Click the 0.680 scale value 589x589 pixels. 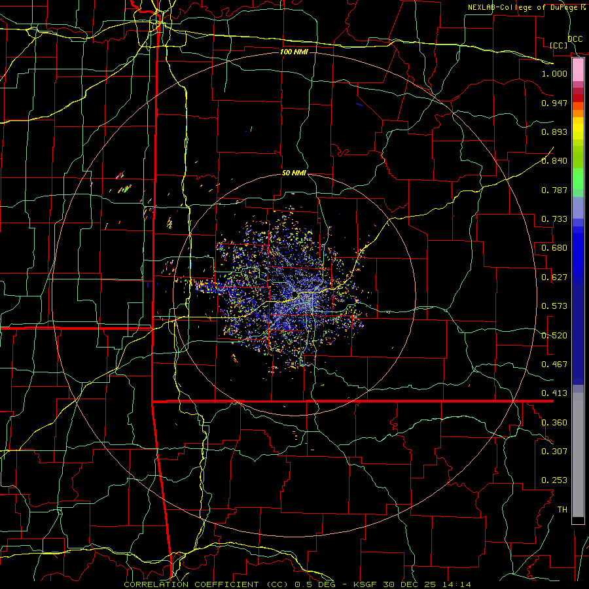click(554, 248)
